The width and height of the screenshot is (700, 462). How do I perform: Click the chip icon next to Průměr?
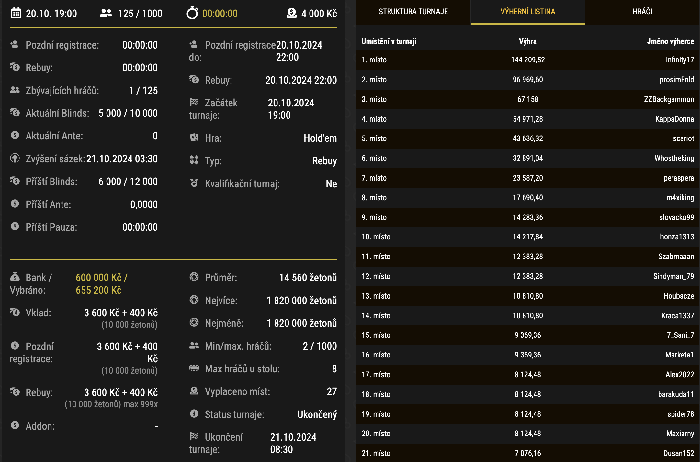[194, 277]
